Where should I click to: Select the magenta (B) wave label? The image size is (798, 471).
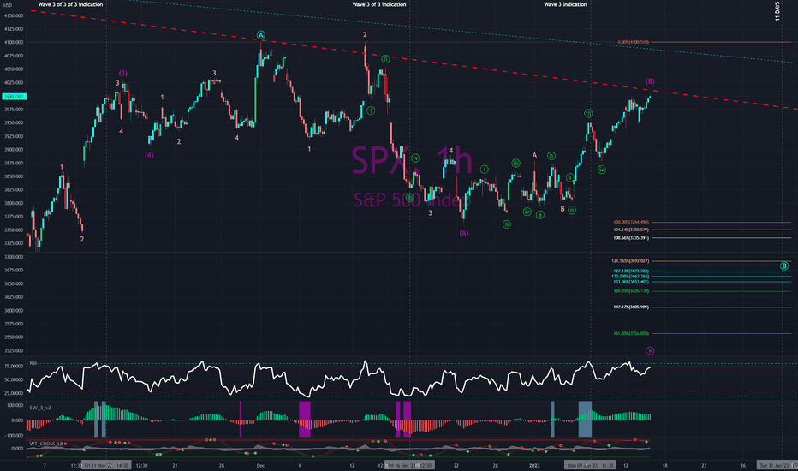650,81
